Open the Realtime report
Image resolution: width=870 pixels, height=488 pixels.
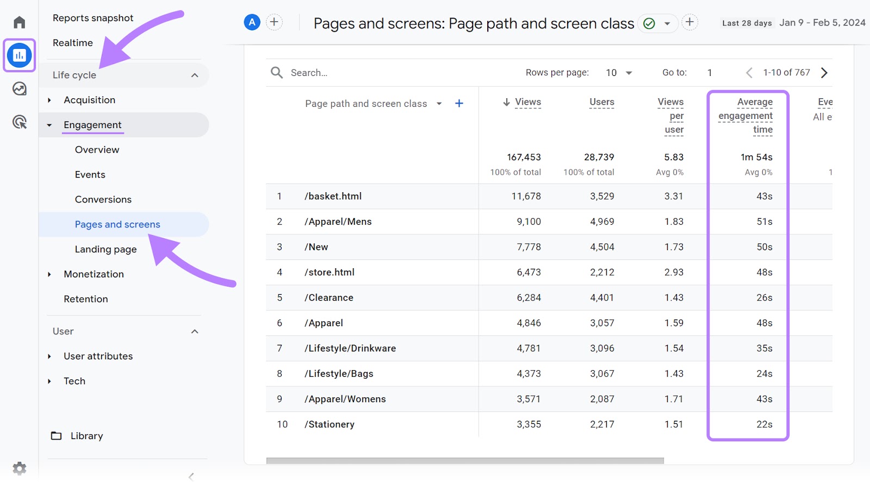pos(73,43)
